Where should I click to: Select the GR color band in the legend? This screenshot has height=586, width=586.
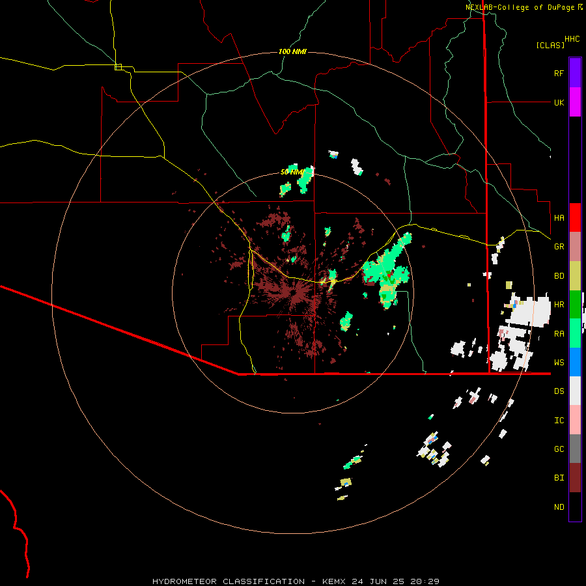point(575,247)
